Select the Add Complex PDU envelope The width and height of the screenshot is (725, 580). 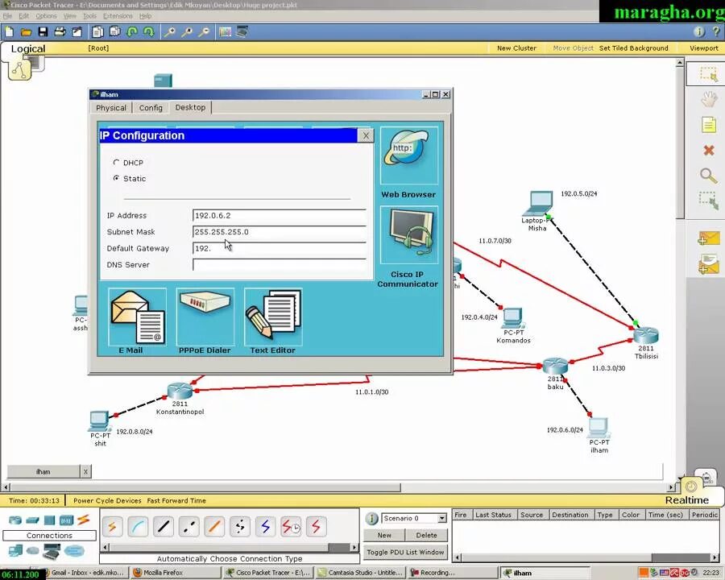click(x=709, y=264)
